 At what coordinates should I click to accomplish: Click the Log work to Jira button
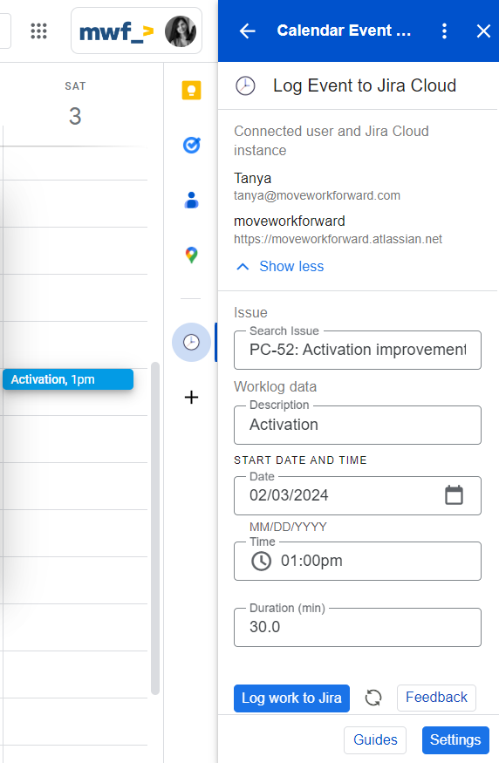click(x=291, y=698)
